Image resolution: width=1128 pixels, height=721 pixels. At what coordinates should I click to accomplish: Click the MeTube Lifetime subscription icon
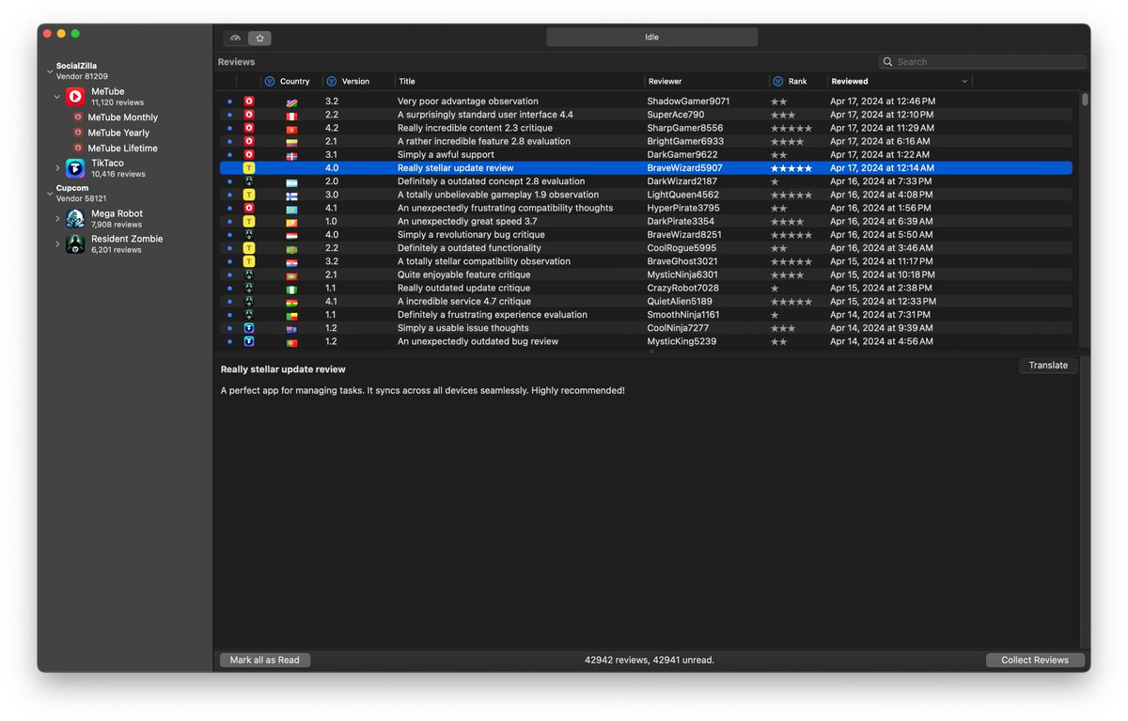click(78, 149)
